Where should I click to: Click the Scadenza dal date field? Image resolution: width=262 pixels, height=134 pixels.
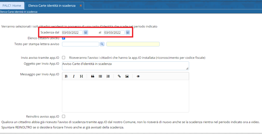[x=72, y=32]
